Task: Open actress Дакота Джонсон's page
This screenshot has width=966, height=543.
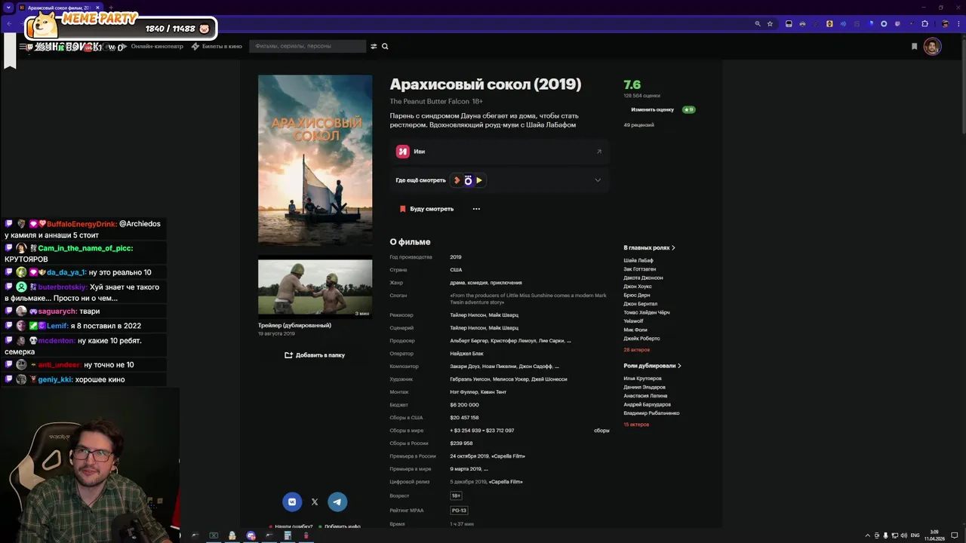Action: coord(643,278)
